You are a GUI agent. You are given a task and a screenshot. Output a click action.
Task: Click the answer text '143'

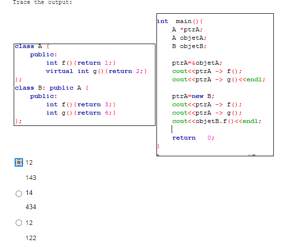31,177
